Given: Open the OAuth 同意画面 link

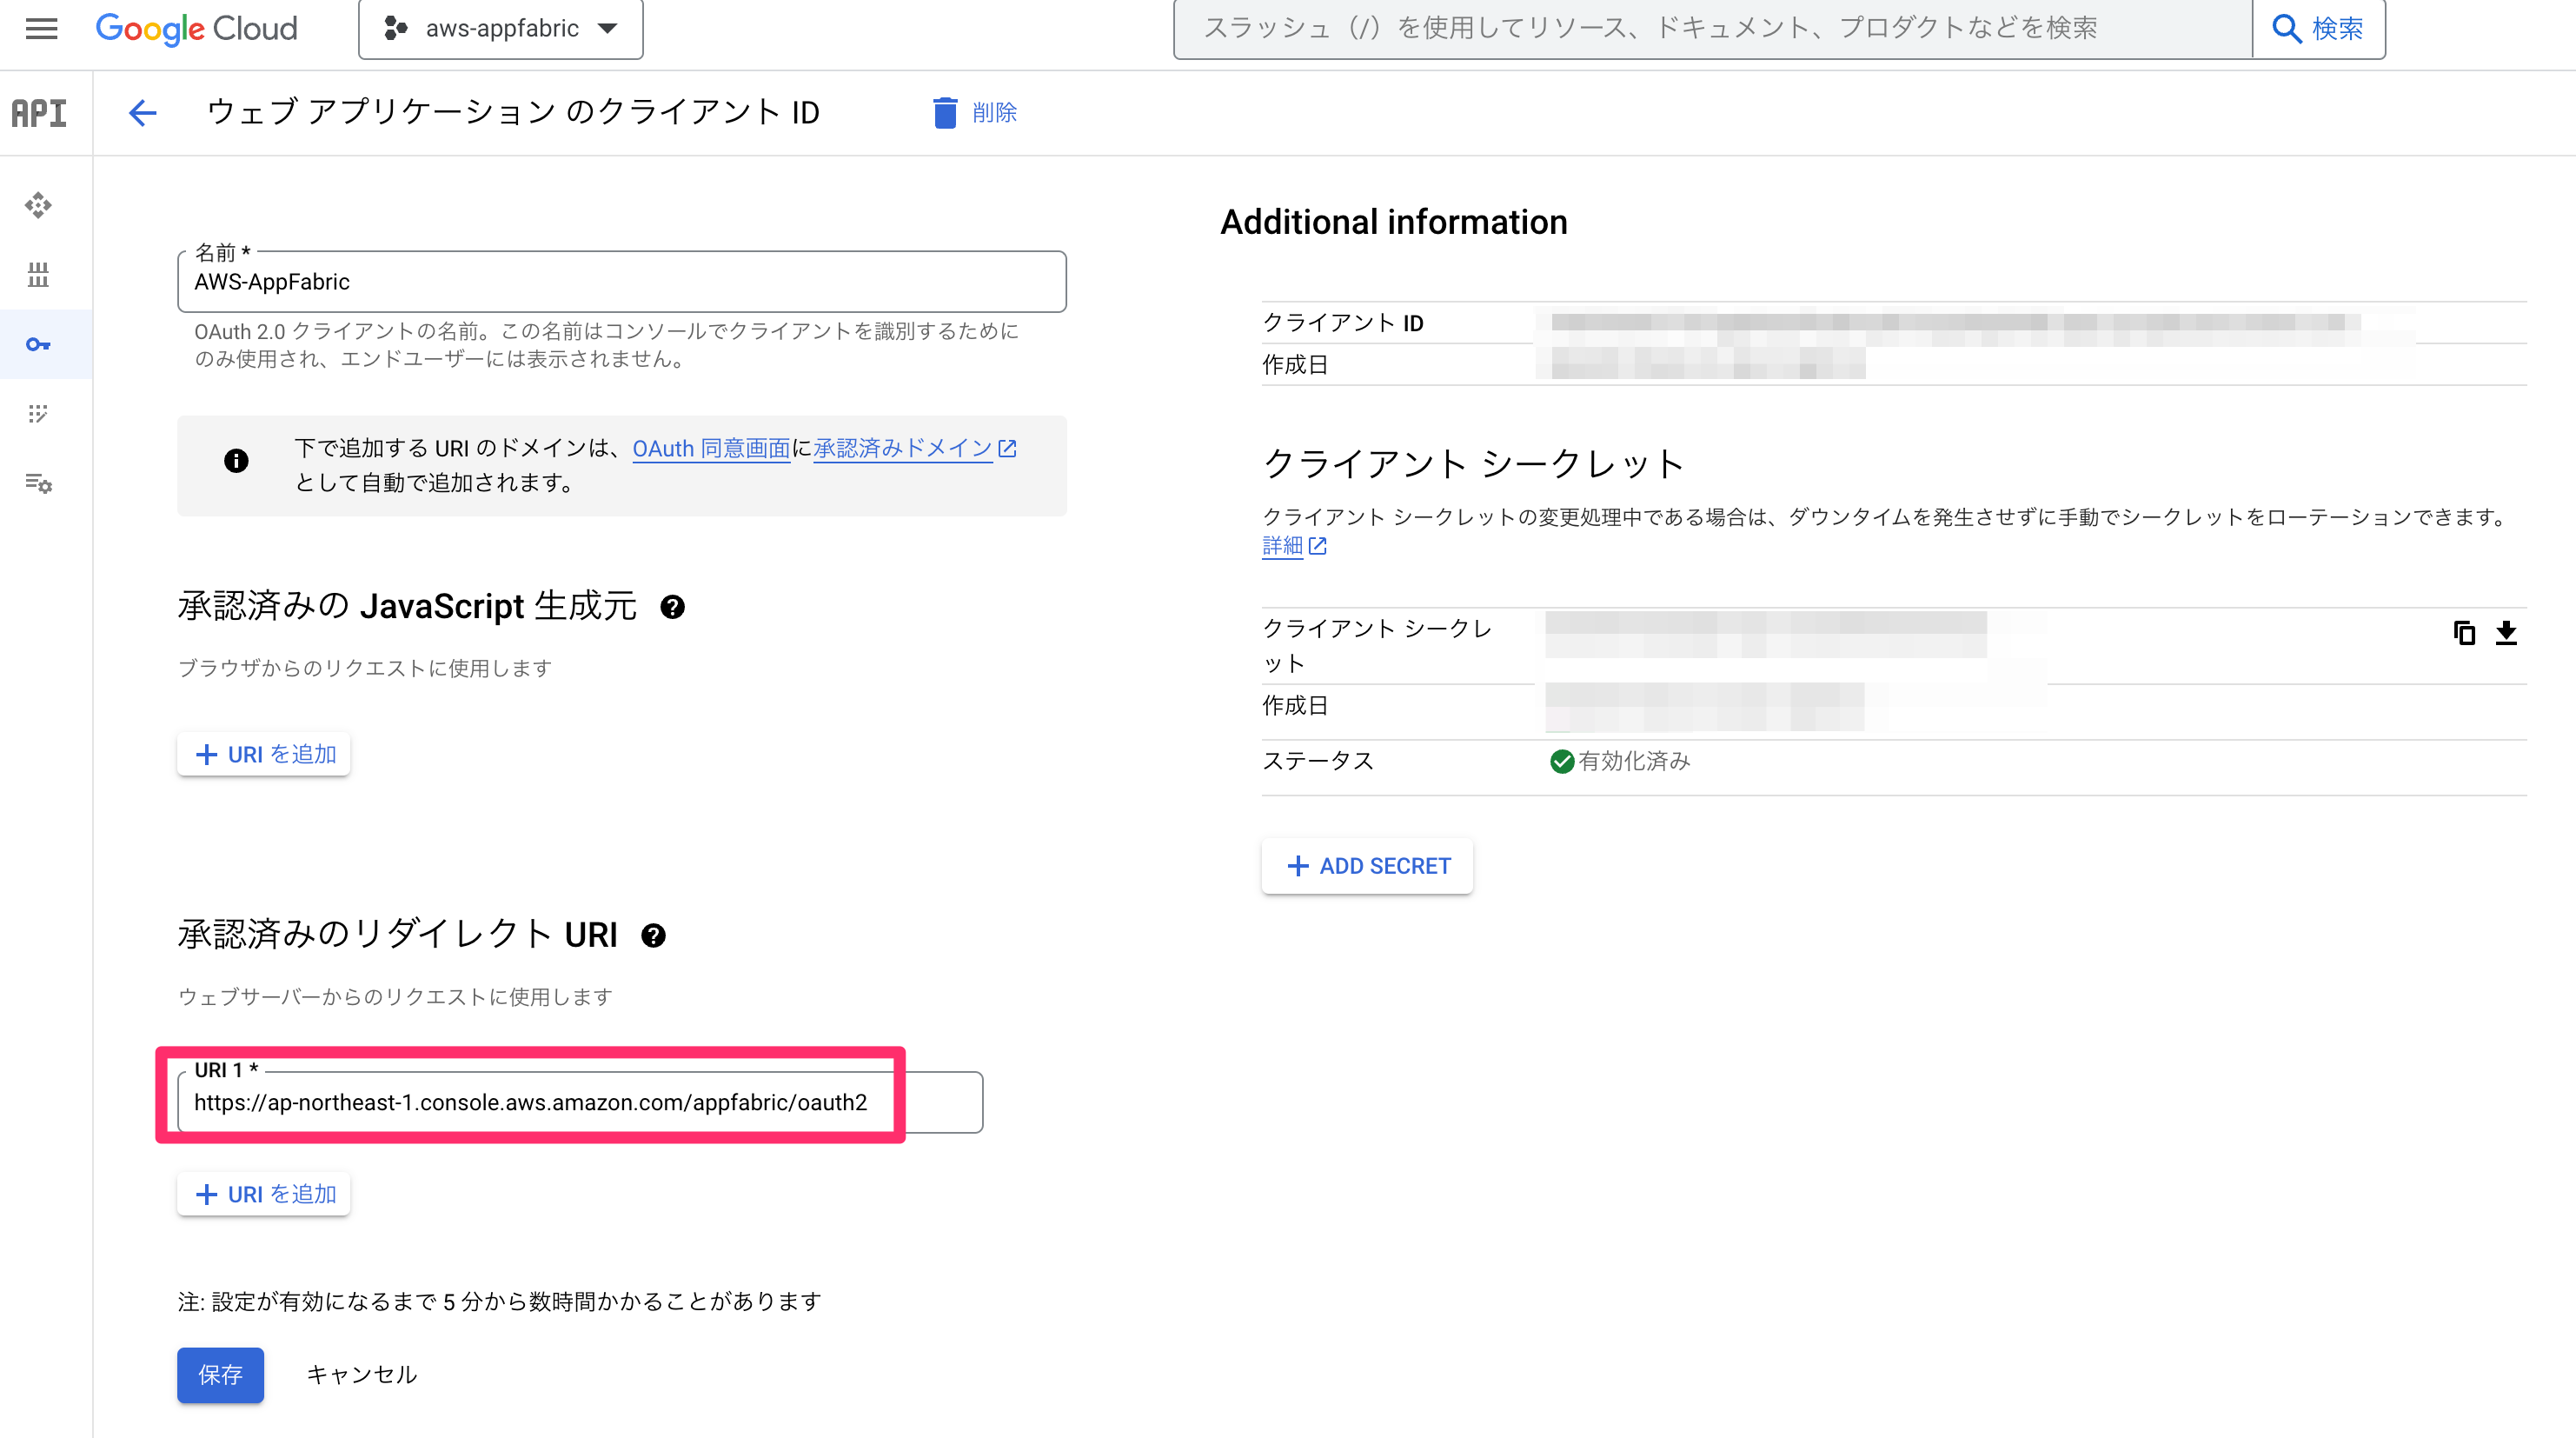Looking at the screenshot, I should point(711,449).
